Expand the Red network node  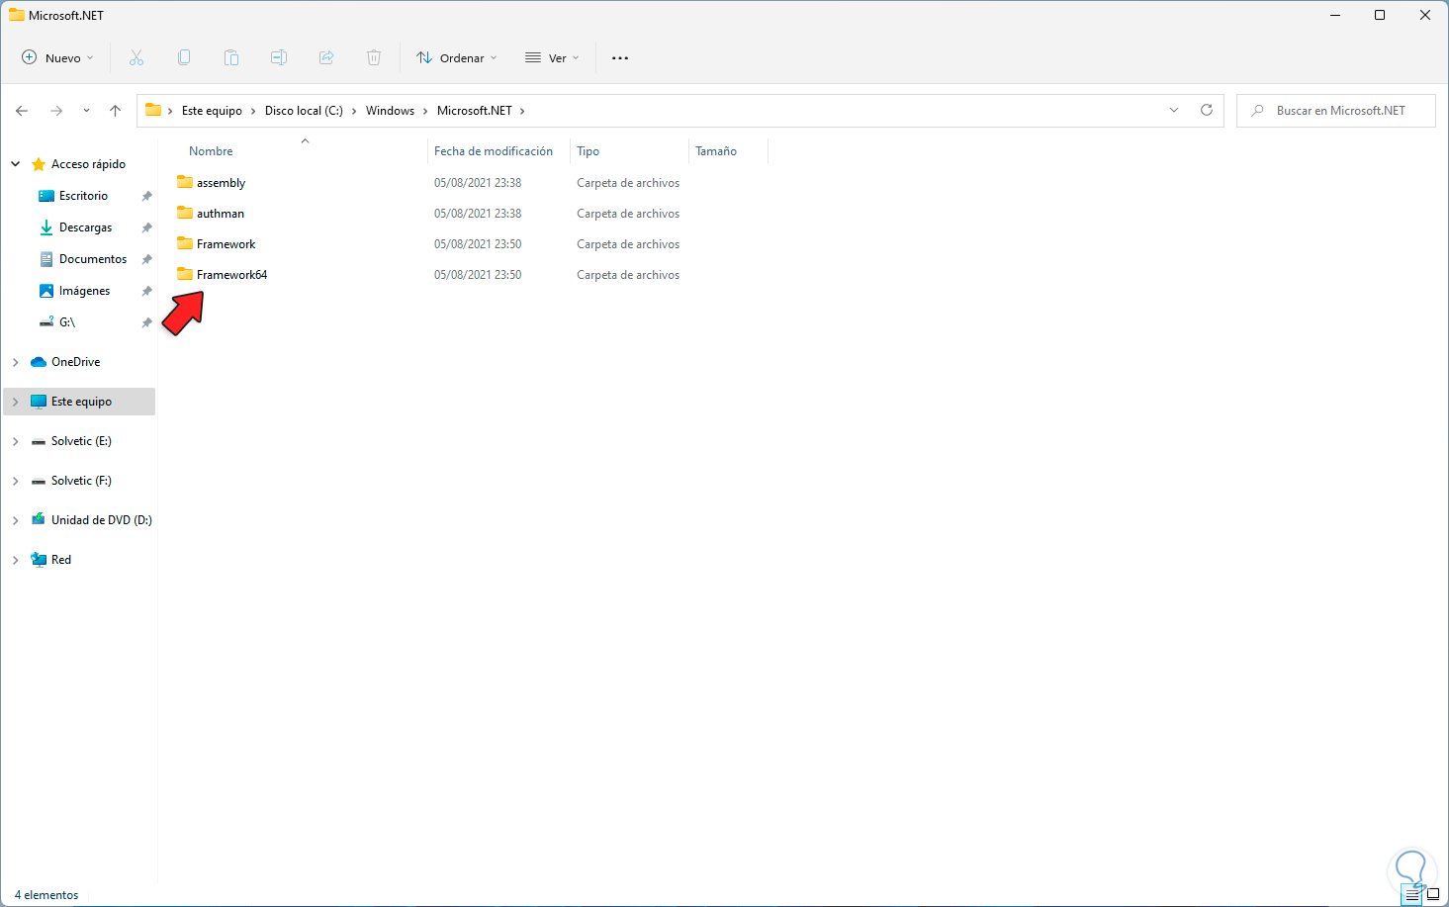pos(16,560)
